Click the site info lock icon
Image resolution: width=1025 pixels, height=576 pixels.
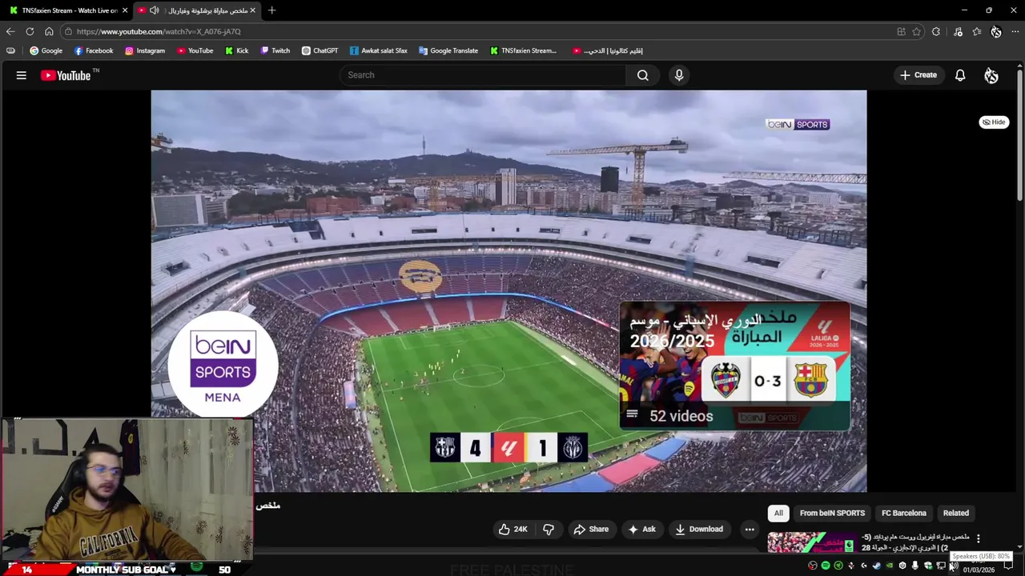point(69,31)
